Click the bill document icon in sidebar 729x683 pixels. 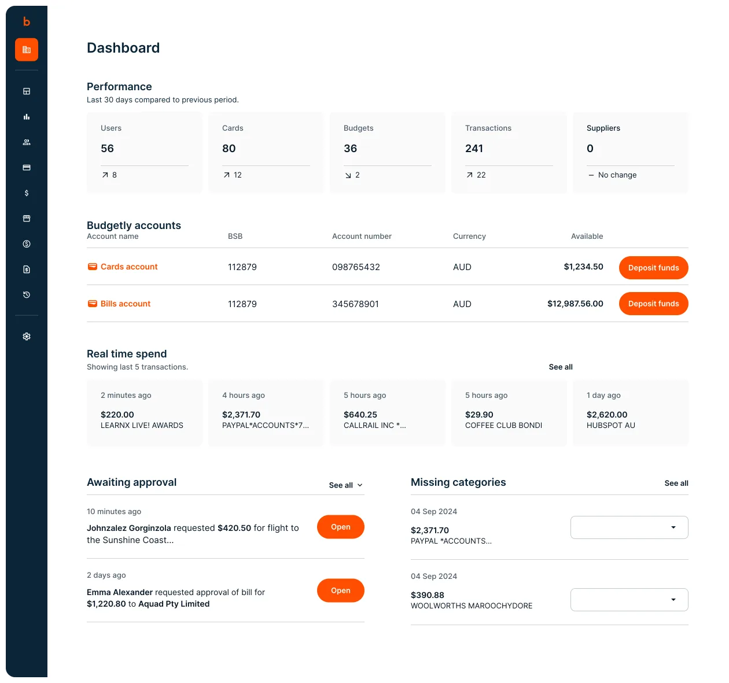[27, 269]
